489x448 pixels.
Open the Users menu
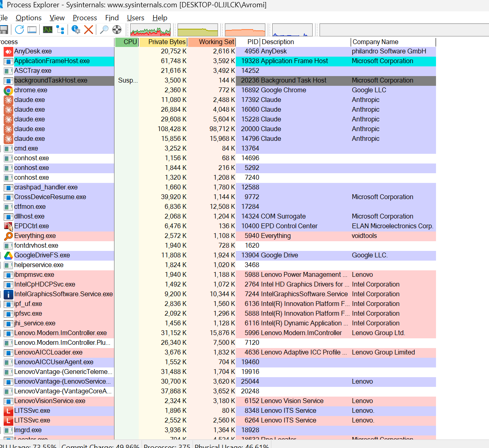click(x=135, y=18)
